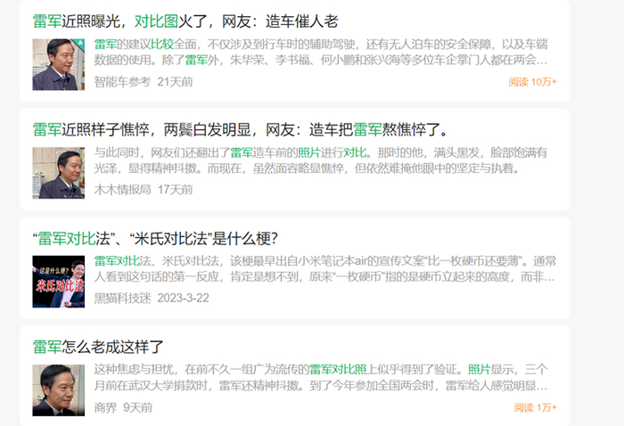Open summary beginning 这种焦虑与担忧
Image resolution: width=624 pixels, height=426 pixels.
pyautogui.click(x=321, y=378)
